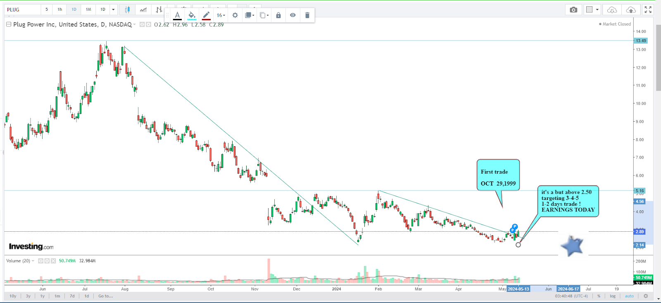Screen dimensions: 661x303
Task: Choose the bar chart style icon
Action: 159,9
